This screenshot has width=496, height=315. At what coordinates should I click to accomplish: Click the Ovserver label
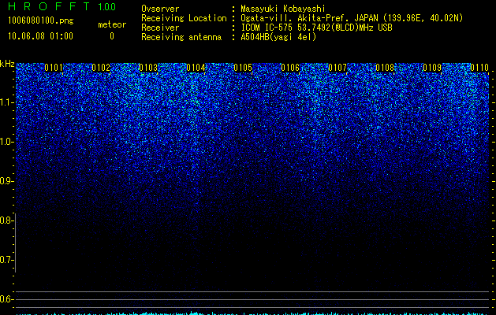[160, 9]
